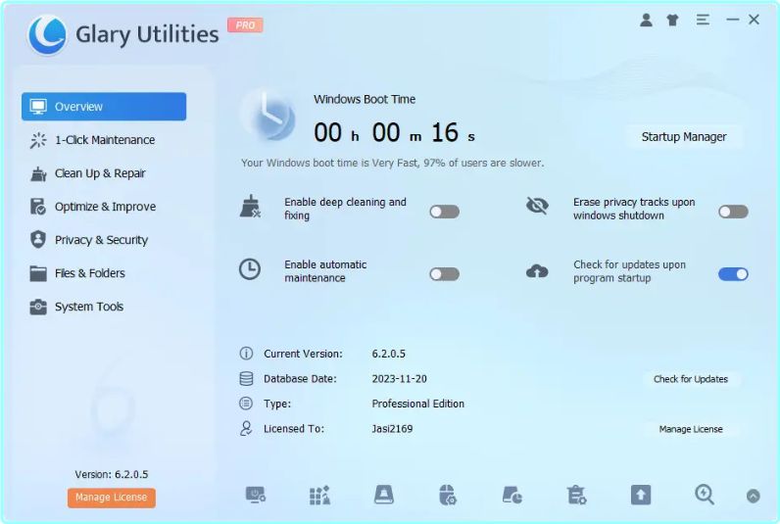Click the clipboard with gear icon in bottom toolbar

click(x=576, y=496)
